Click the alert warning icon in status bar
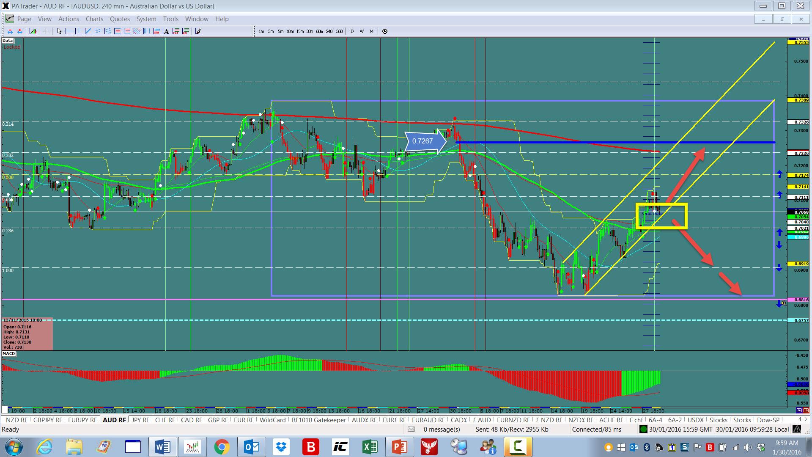812x457 pixels. point(797,429)
